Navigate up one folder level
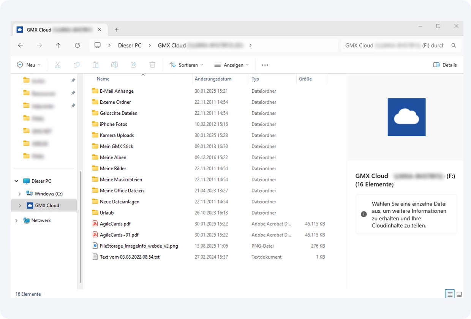The image size is (471, 319). point(58,45)
